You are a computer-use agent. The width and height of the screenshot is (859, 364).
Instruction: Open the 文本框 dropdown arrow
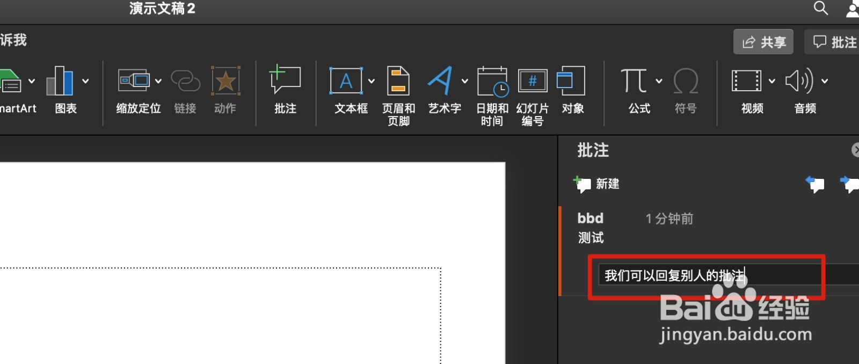click(372, 81)
